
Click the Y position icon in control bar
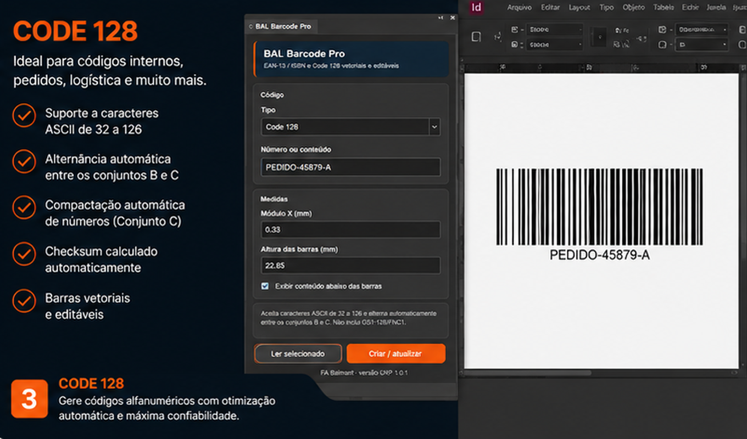(515, 44)
